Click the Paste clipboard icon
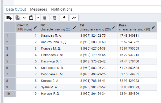Screen dimensions: 161x103 31,18
